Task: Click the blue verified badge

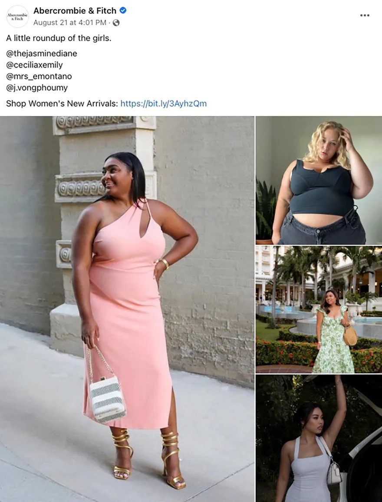Action: pos(123,10)
